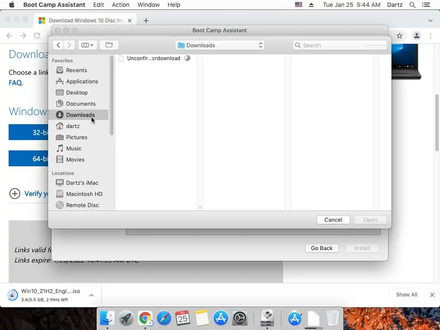440x330 pixels.
Task: Open Finder from the Dock
Action: [107, 318]
